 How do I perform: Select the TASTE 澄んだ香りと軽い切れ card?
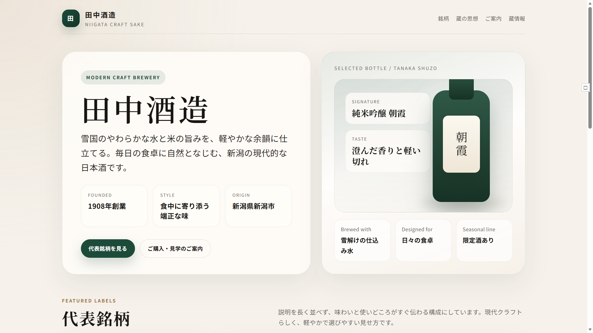click(387, 151)
